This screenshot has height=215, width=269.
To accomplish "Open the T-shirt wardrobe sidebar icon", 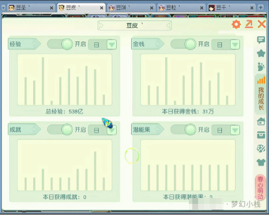I will tap(261, 162).
